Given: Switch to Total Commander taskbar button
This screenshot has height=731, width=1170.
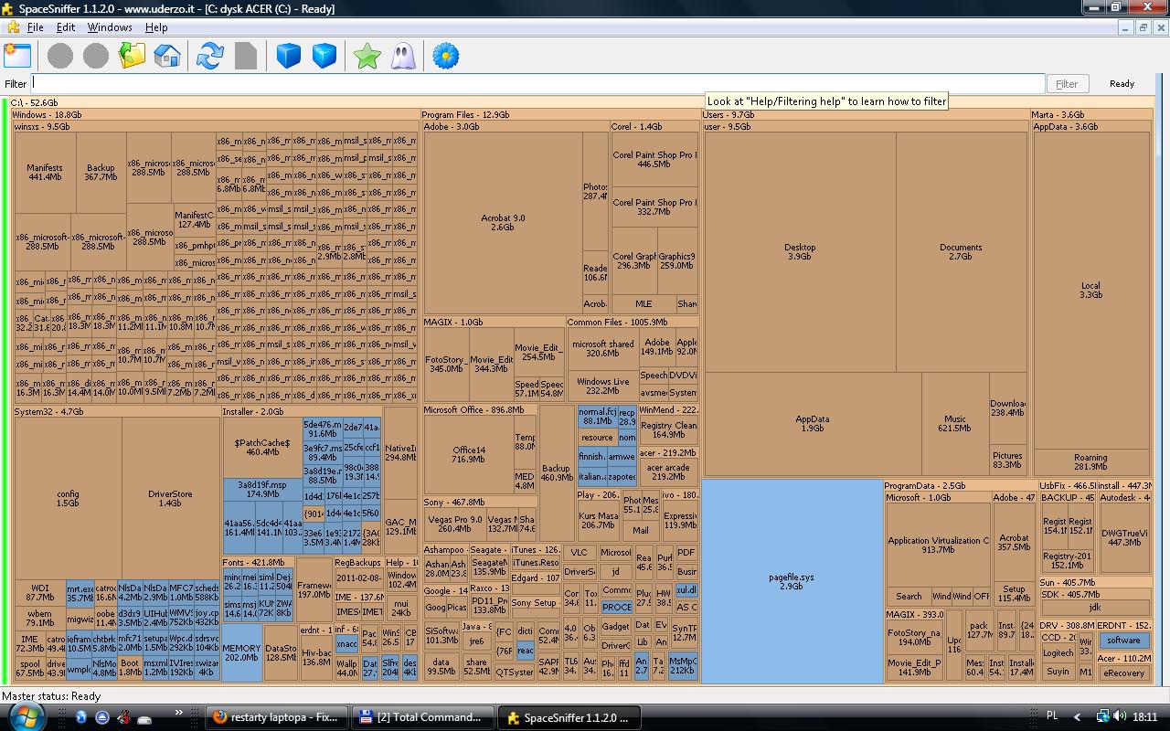Looking at the screenshot, I should point(421,717).
